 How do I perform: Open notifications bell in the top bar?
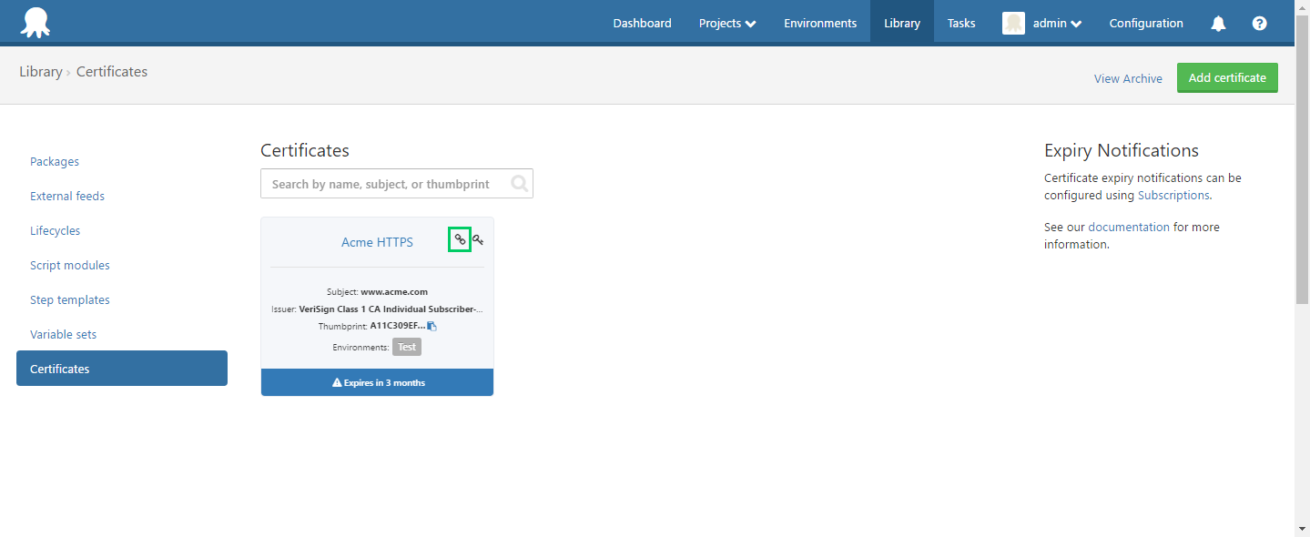click(1218, 24)
